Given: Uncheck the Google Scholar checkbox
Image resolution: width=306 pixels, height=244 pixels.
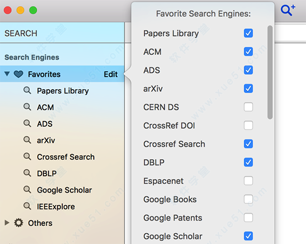Looking at the screenshot, I should [248, 236].
